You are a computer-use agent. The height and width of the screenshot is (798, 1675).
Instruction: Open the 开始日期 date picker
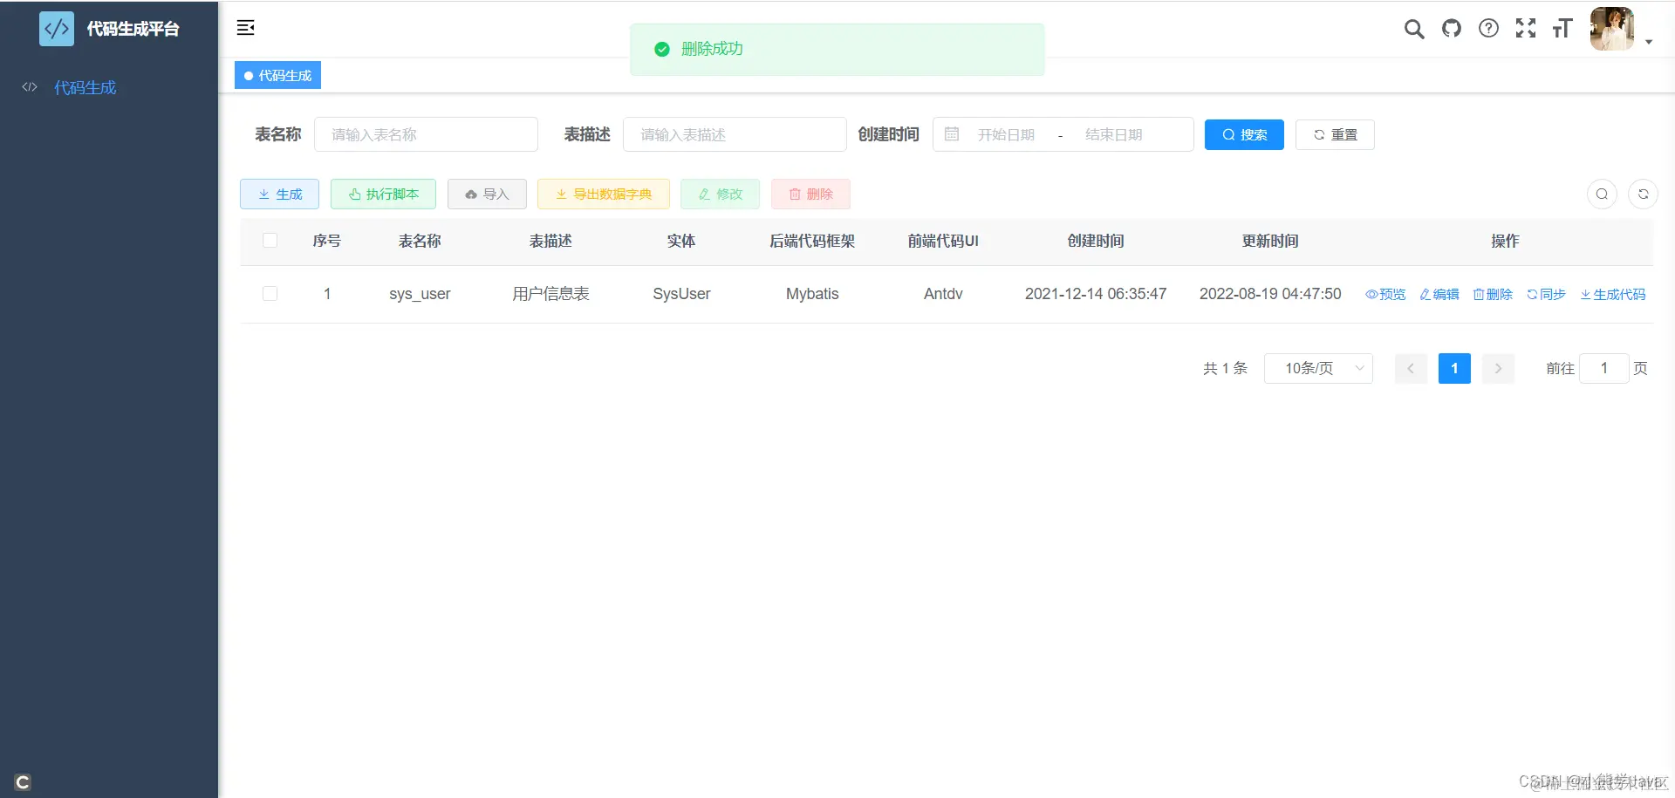point(1008,134)
